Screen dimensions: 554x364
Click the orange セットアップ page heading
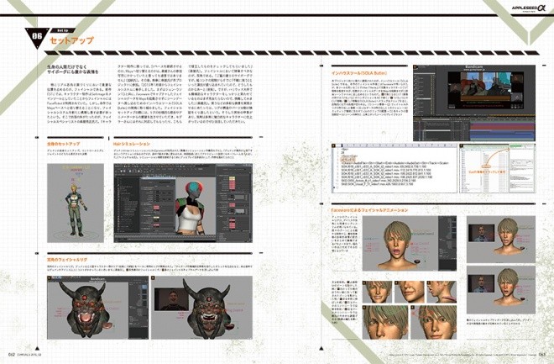71,40
